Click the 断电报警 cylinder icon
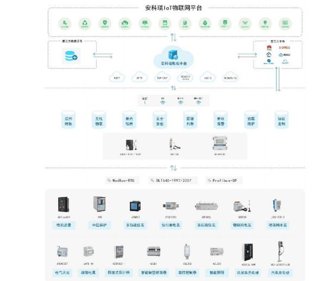The height and width of the screenshot is (281, 328). [220, 120]
